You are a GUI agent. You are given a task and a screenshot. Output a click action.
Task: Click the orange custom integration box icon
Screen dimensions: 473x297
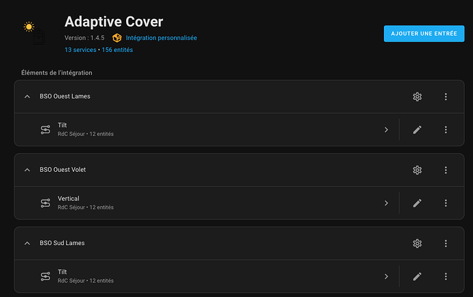click(x=117, y=38)
